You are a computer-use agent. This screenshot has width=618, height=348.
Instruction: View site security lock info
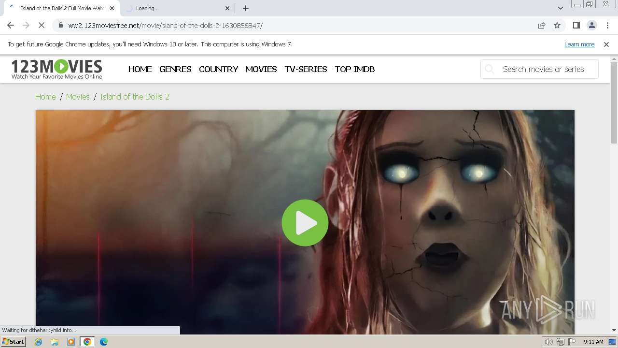pos(60,26)
